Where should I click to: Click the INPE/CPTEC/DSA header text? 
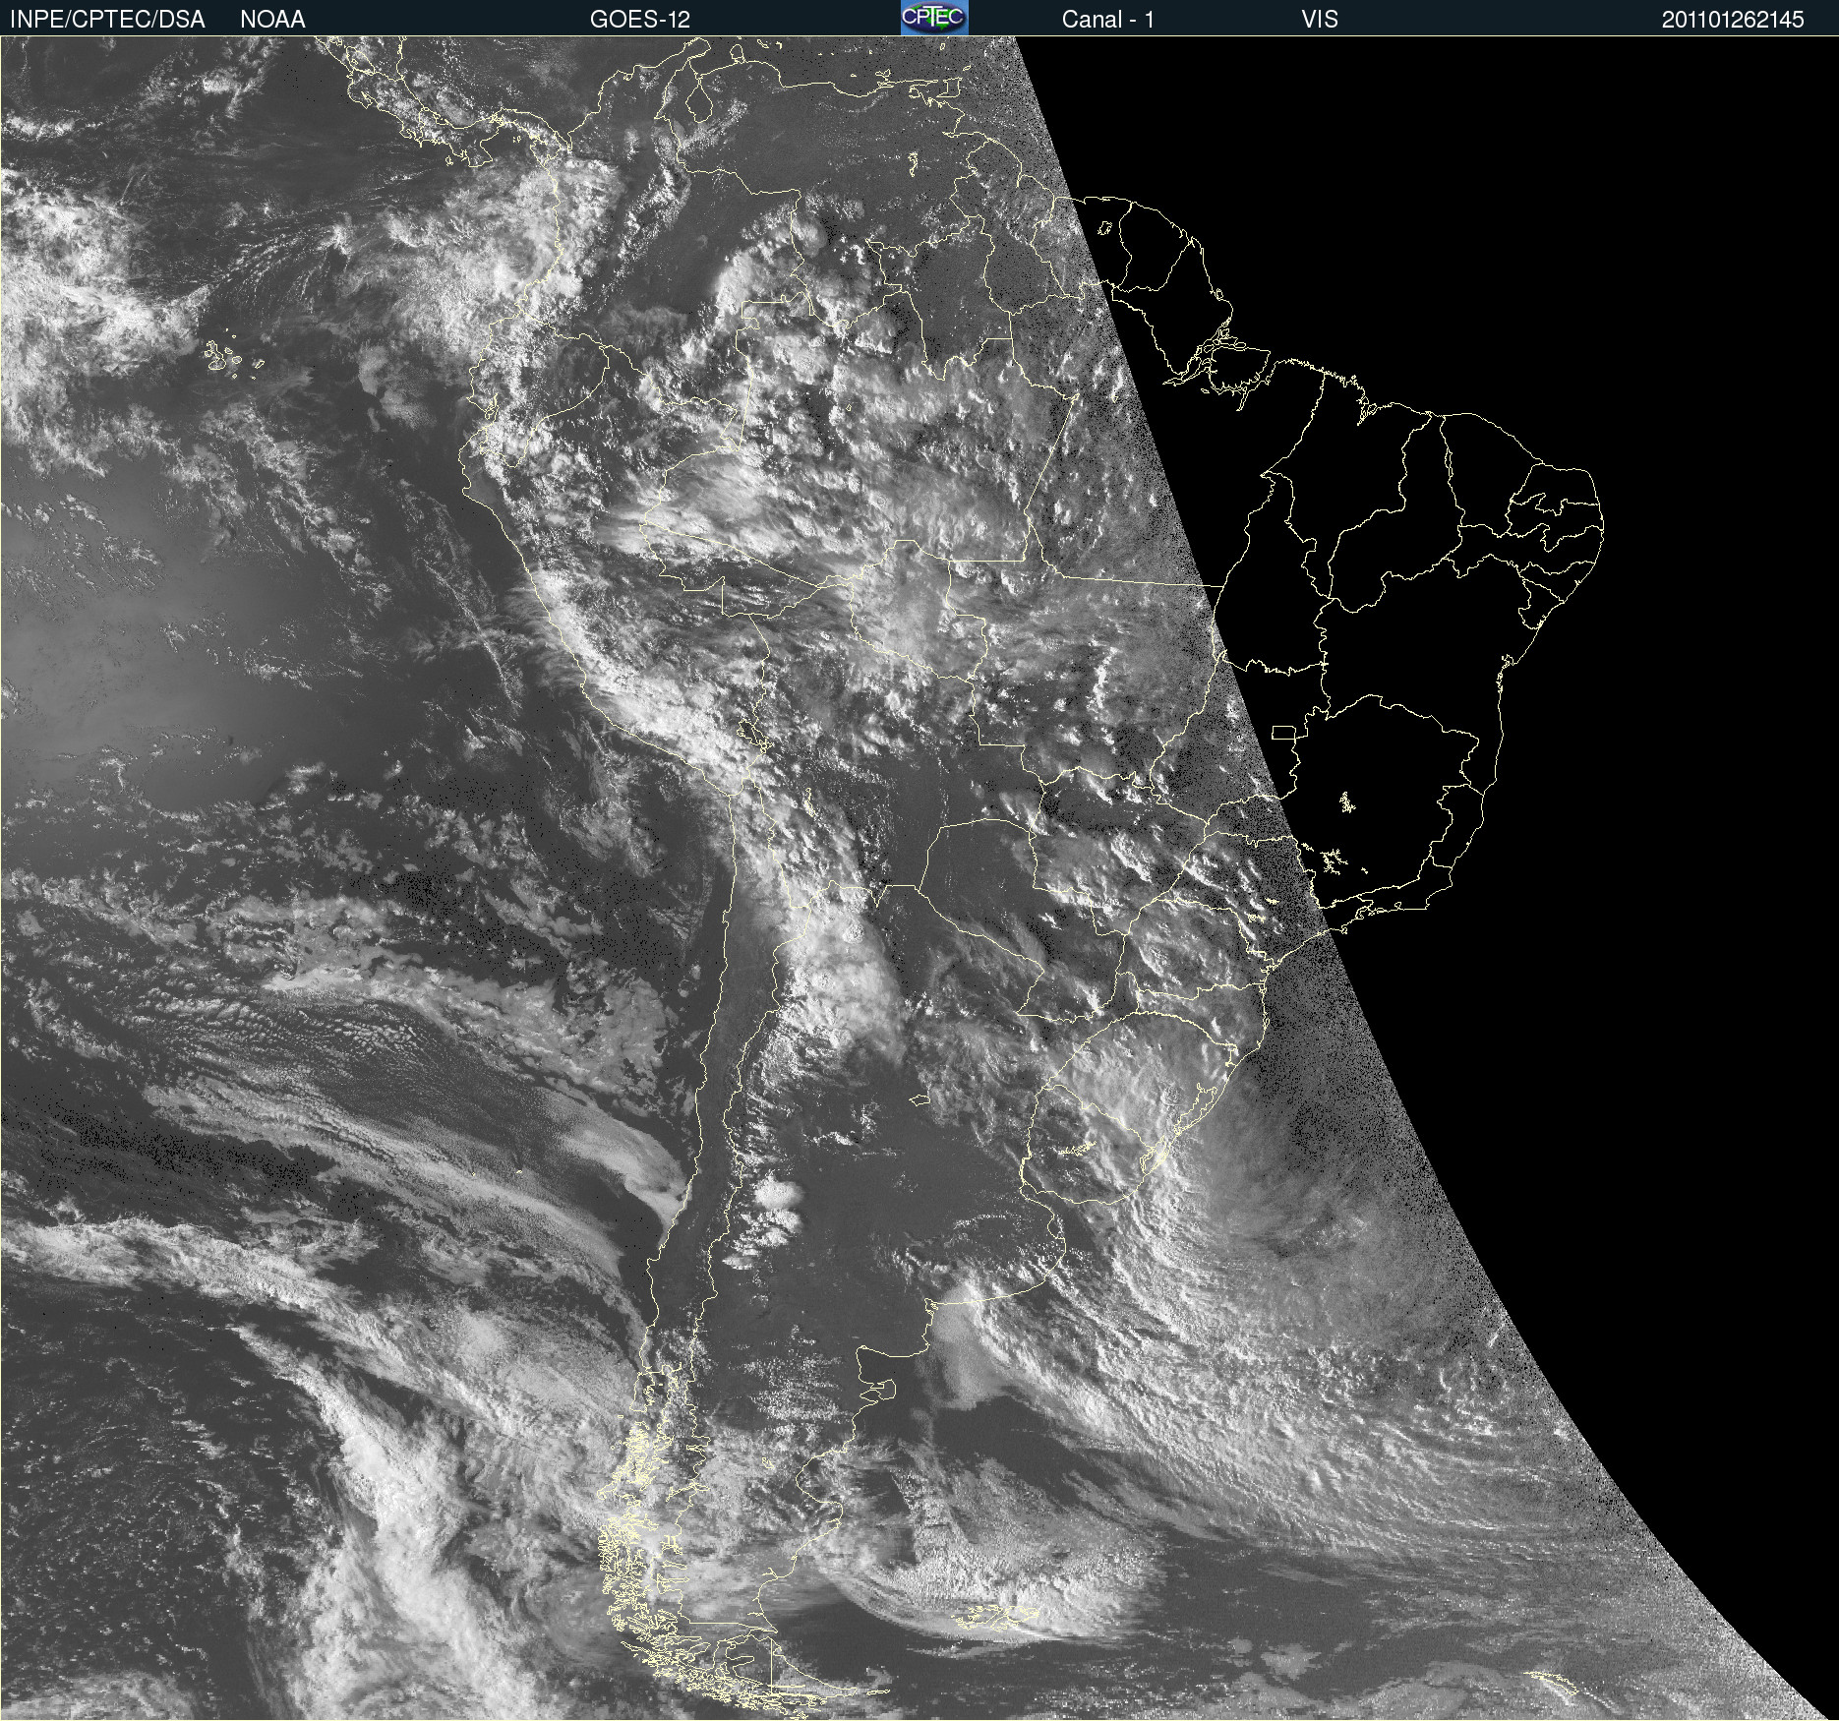(x=107, y=19)
